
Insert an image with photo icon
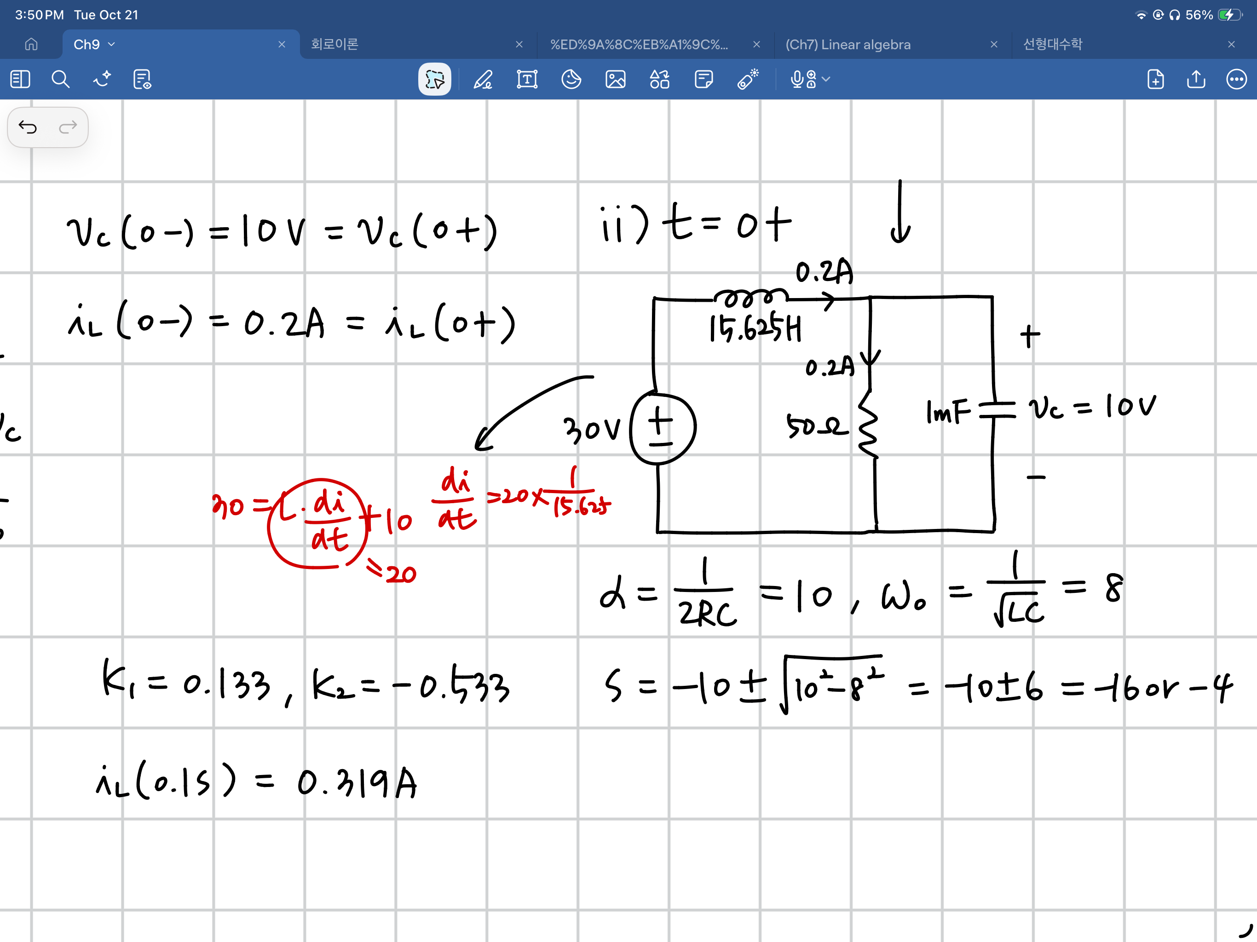coord(616,79)
